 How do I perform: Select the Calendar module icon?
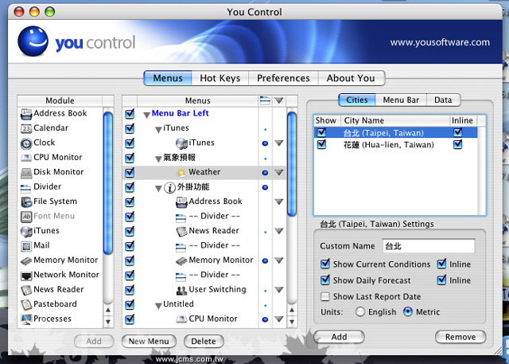(x=26, y=128)
